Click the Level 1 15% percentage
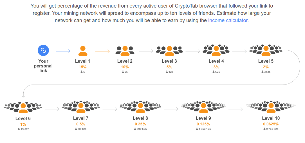This screenshot has width=305, height=143. click(x=83, y=67)
